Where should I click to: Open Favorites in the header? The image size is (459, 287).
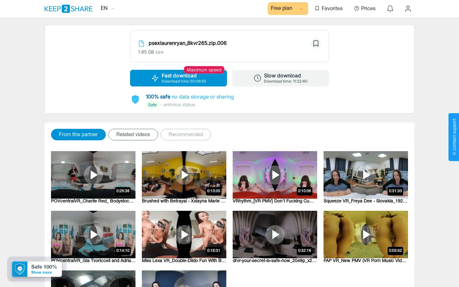click(x=329, y=9)
